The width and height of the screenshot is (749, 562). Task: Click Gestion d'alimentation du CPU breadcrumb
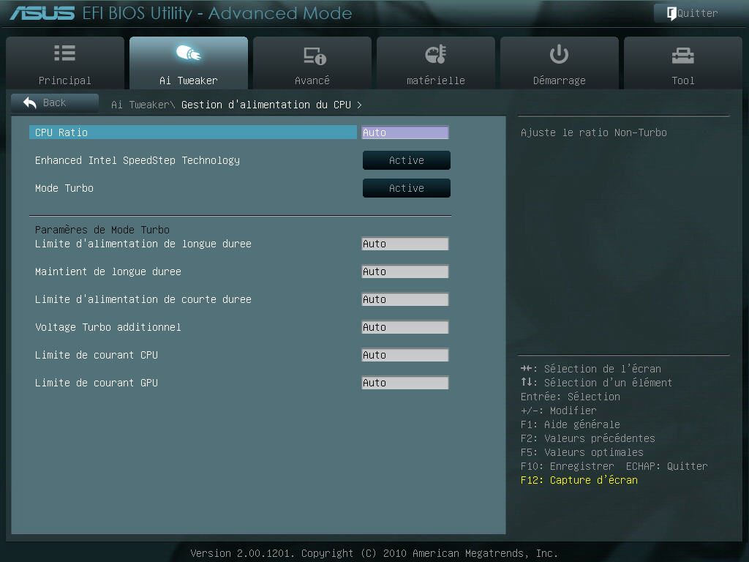point(271,105)
